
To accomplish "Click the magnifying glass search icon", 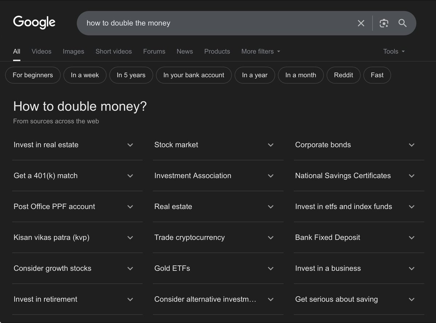I will click(402, 23).
